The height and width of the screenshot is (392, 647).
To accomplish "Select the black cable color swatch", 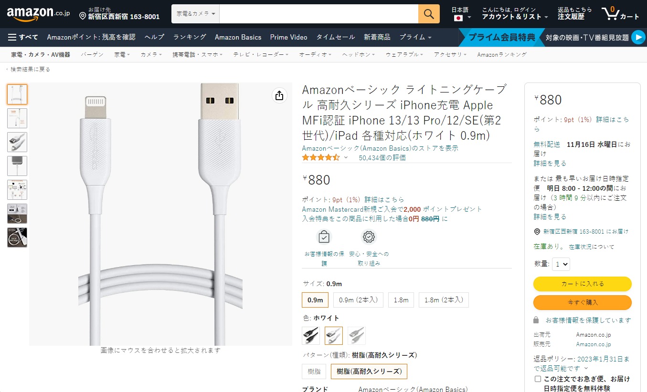I will coord(310,335).
